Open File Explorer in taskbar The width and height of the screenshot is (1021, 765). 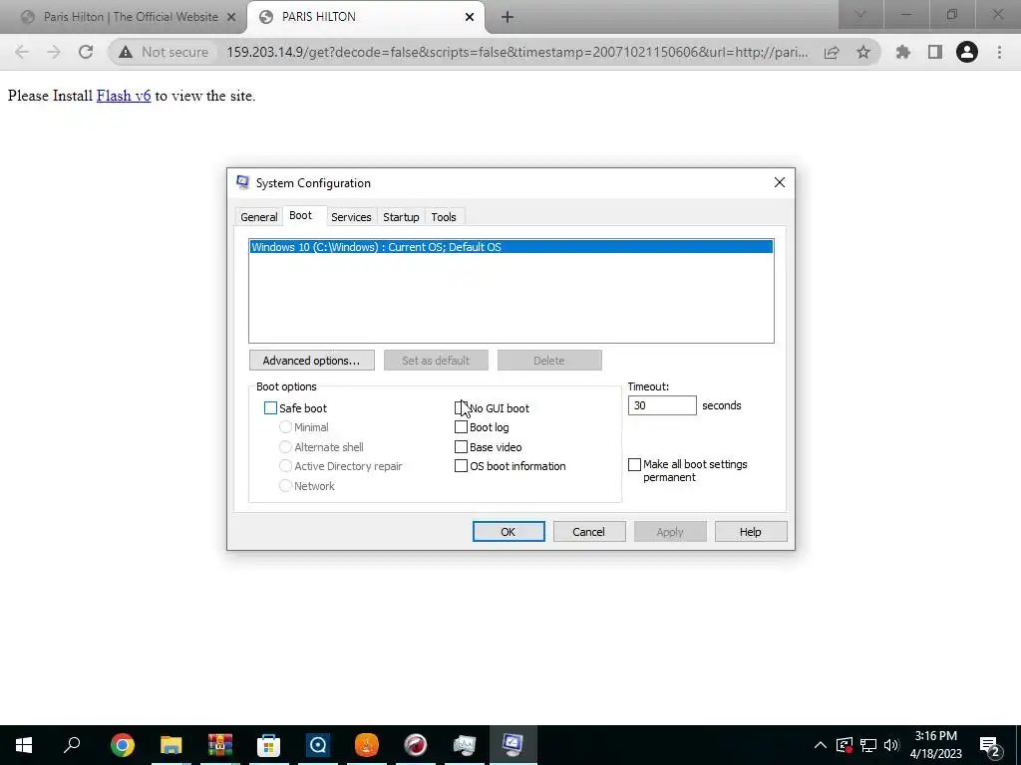(171, 745)
